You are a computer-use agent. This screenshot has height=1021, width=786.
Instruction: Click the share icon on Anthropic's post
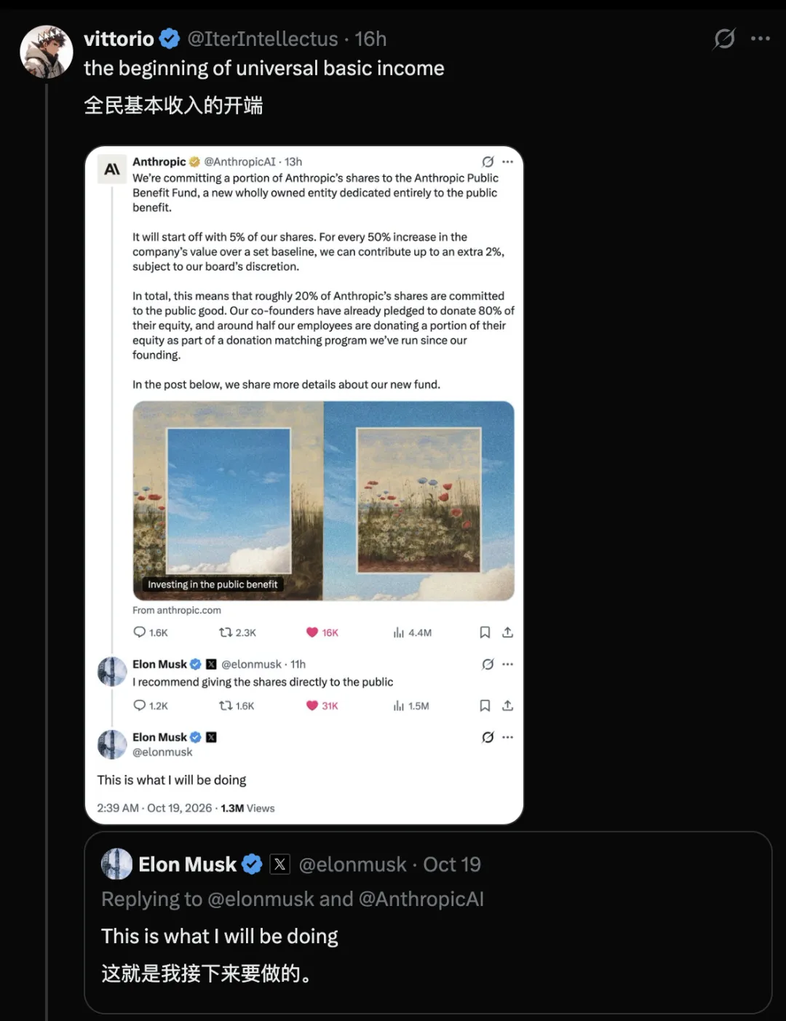tap(508, 632)
